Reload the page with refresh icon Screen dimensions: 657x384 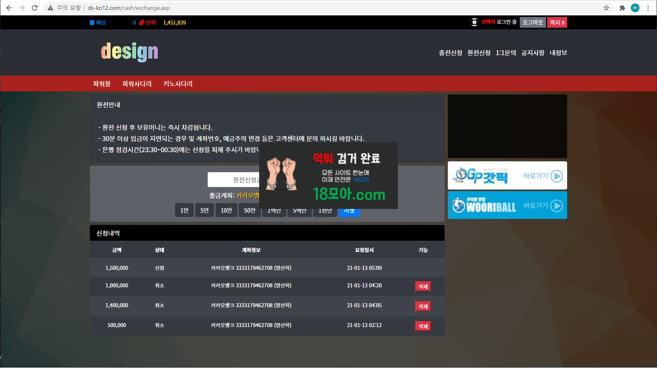tap(34, 8)
